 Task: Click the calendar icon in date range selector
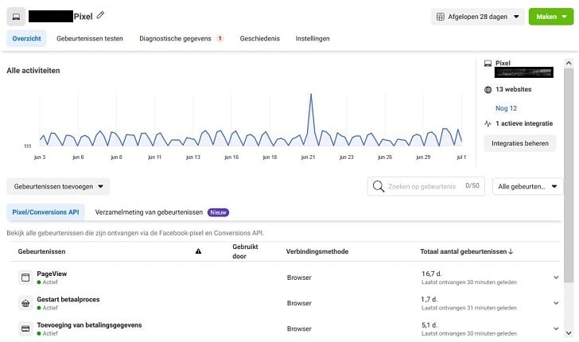(440, 17)
